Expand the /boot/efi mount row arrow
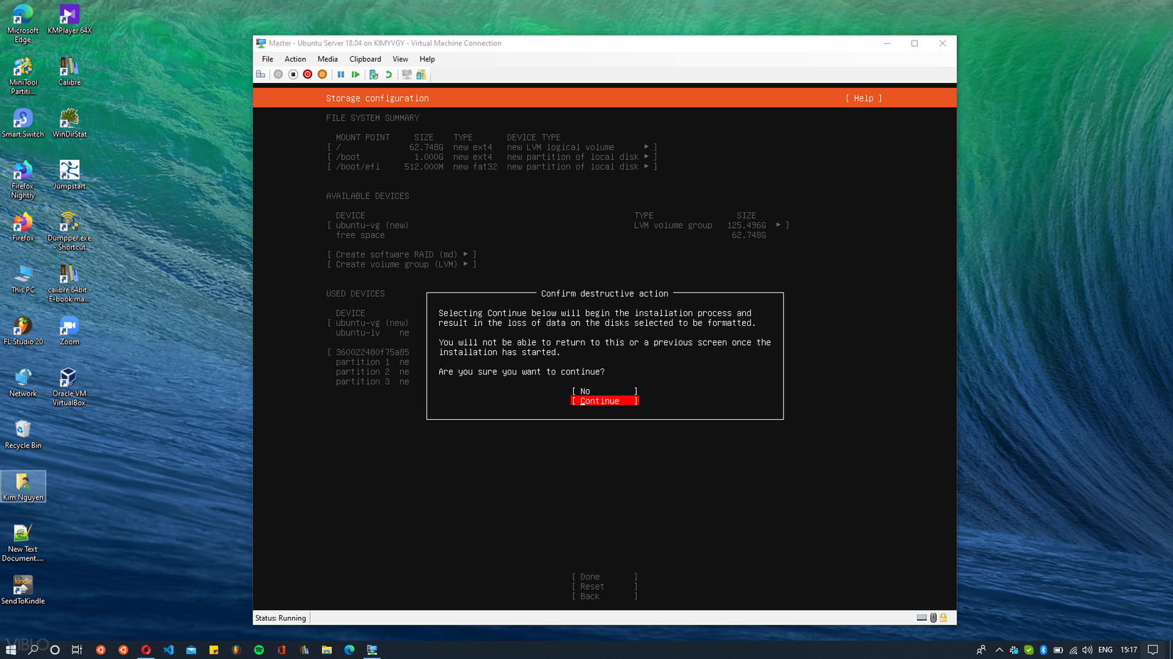 pyautogui.click(x=646, y=167)
